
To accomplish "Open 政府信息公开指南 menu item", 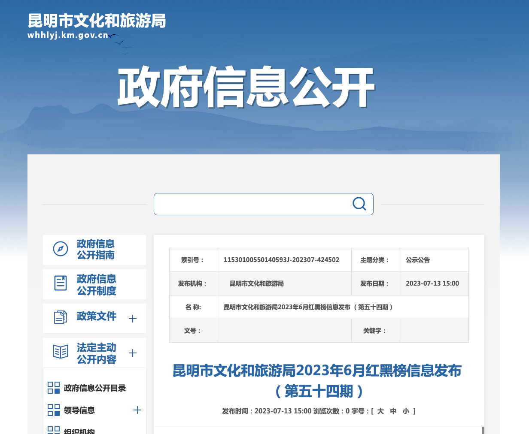I will [94, 250].
